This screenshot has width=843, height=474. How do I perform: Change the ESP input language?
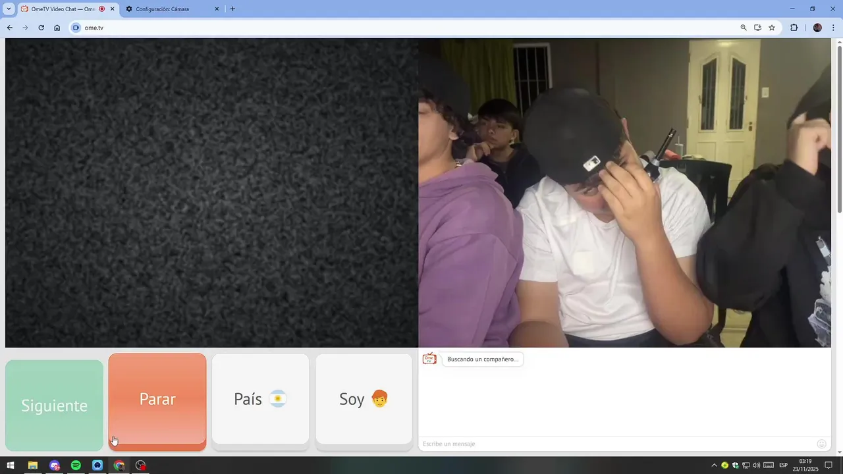coord(784,465)
